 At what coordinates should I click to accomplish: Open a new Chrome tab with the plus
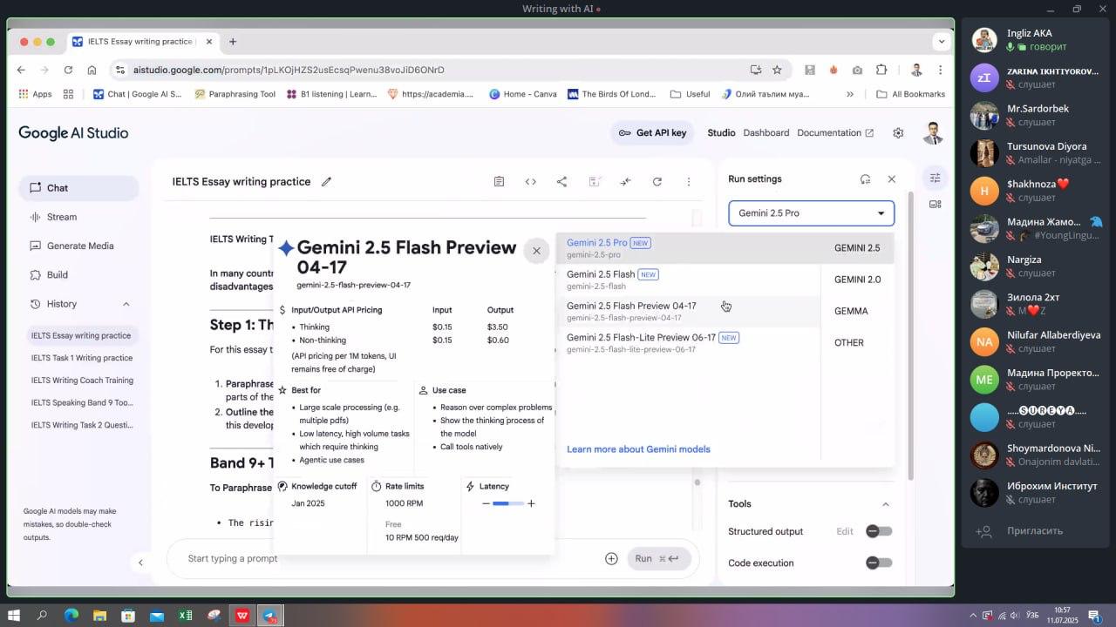point(233,42)
